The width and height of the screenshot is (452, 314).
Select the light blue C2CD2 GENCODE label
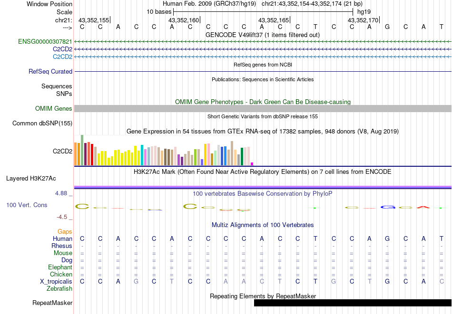[62, 57]
